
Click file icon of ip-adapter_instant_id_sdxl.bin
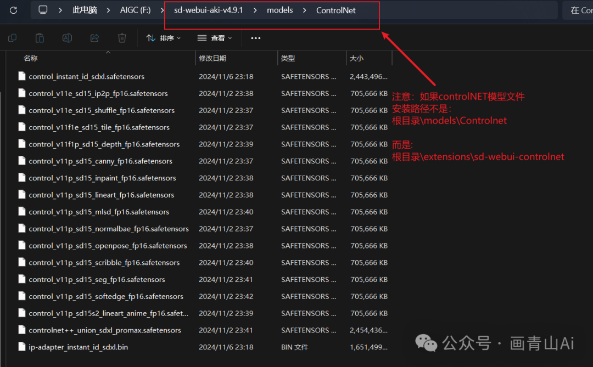click(x=22, y=347)
